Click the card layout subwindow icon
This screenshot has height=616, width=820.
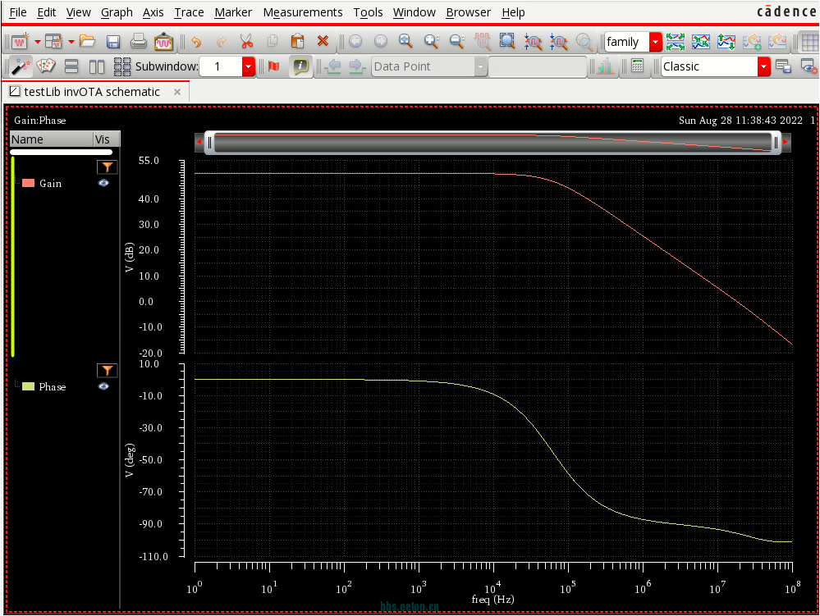(46, 66)
